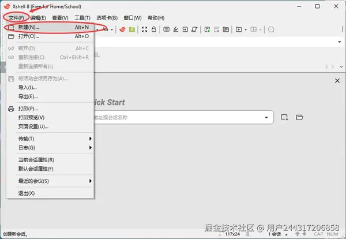
Task: Select 页面设置(U)... menu entry
Action: [x=50, y=126]
